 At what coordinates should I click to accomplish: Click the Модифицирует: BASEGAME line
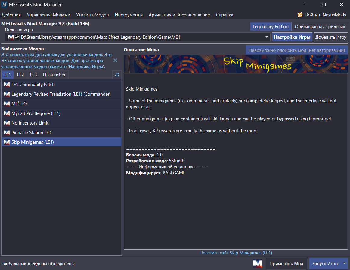click(x=156, y=173)
